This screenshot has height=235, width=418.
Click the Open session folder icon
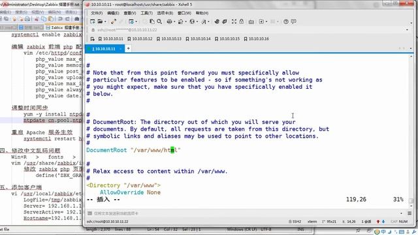tap(100, 22)
